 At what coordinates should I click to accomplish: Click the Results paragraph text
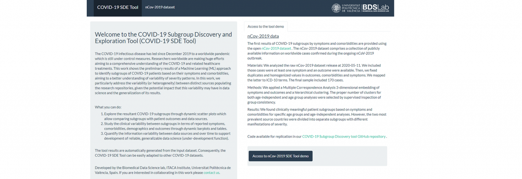(317, 117)
